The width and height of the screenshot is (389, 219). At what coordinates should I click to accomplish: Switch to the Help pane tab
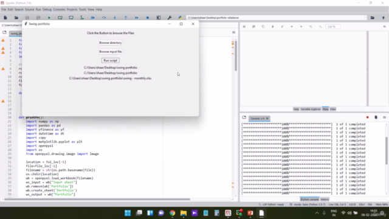pyautogui.click(x=296, y=109)
